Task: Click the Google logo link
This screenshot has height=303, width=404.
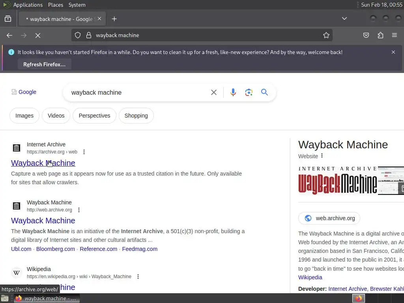Action: pyautogui.click(x=24, y=92)
